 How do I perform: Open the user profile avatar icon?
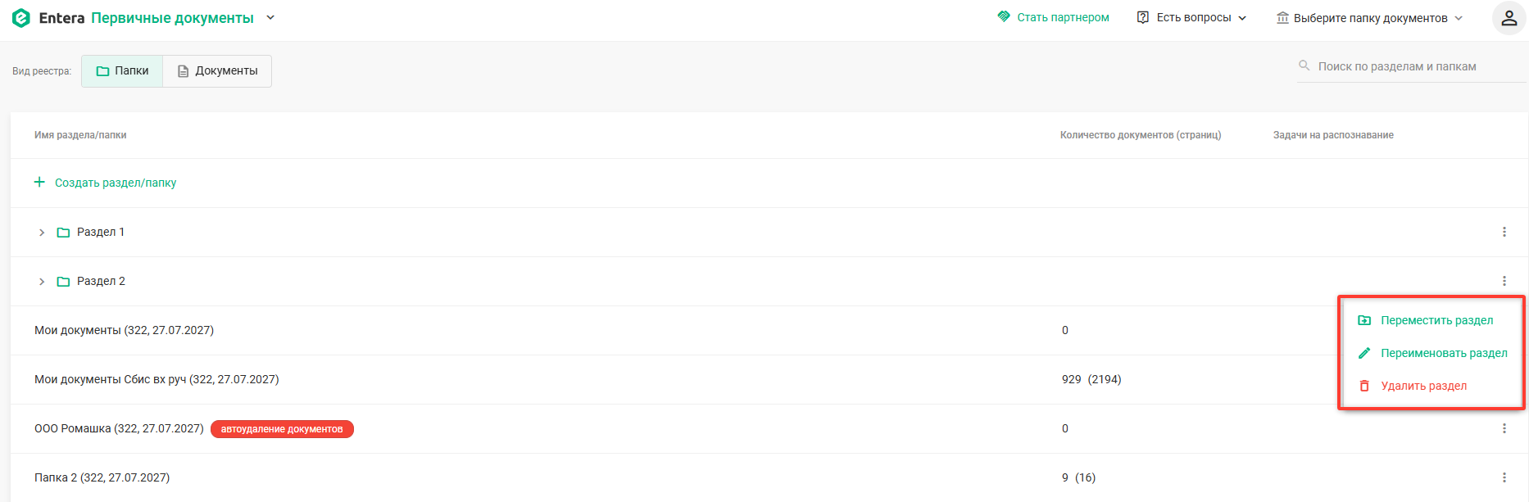coord(1509,18)
